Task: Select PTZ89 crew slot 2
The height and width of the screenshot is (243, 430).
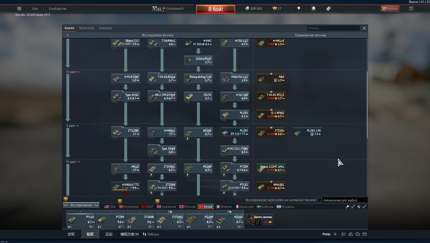Action: click(111, 219)
